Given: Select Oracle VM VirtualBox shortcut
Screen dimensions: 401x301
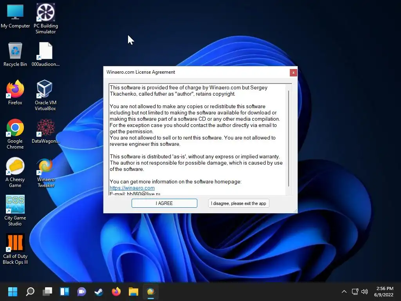Looking at the screenshot, I should click(x=45, y=95).
